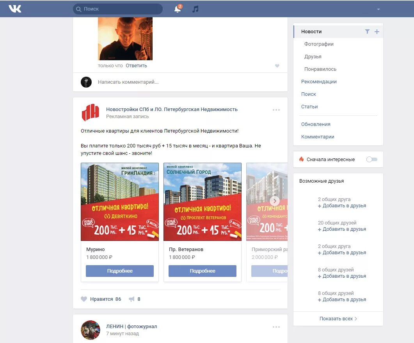414x343 pixels.
Task: Click the Рекламная запись label
Action: [x=127, y=117]
